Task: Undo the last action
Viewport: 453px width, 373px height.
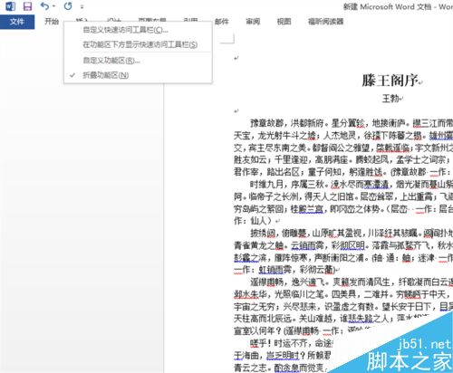Action: [x=44, y=6]
